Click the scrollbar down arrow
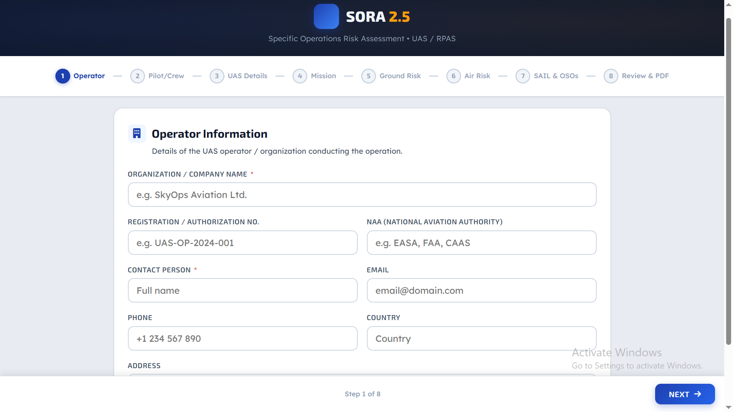This screenshot has height=412, width=733. click(728, 408)
